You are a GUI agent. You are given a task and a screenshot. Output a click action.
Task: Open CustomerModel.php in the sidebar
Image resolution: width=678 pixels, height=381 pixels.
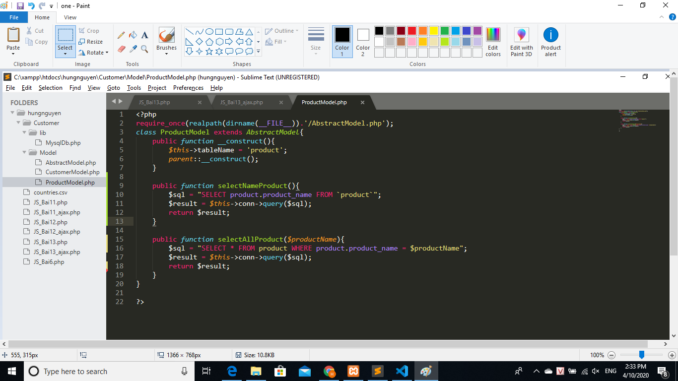(x=72, y=172)
